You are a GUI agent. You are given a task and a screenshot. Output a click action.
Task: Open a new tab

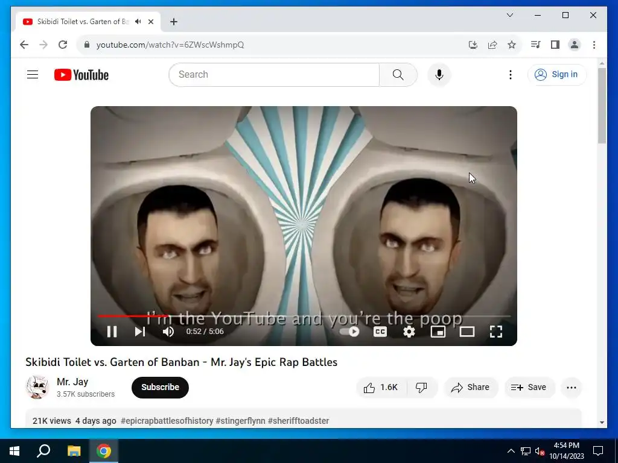tap(173, 22)
